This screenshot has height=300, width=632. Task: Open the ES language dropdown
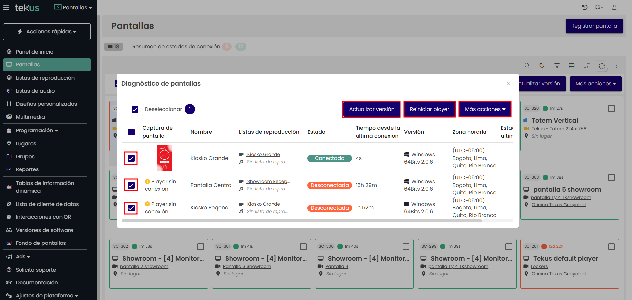[599, 7]
